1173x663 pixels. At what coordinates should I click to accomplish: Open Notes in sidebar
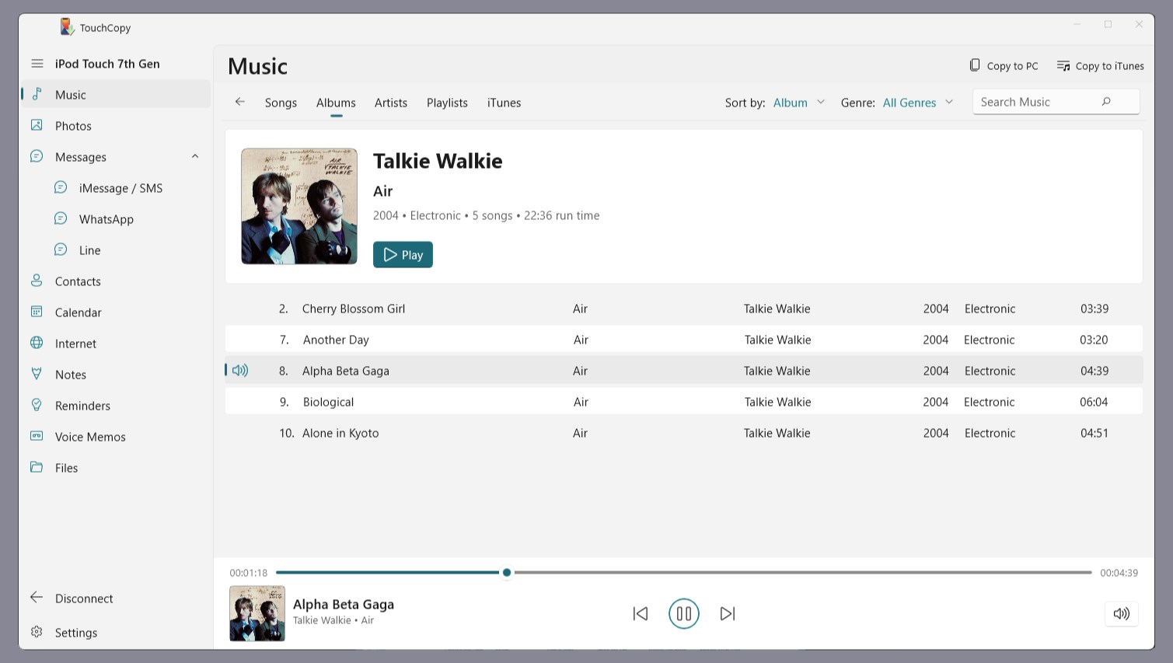(x=115, y=375)
